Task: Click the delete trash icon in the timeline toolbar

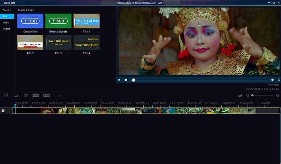Action: [59, 95]
